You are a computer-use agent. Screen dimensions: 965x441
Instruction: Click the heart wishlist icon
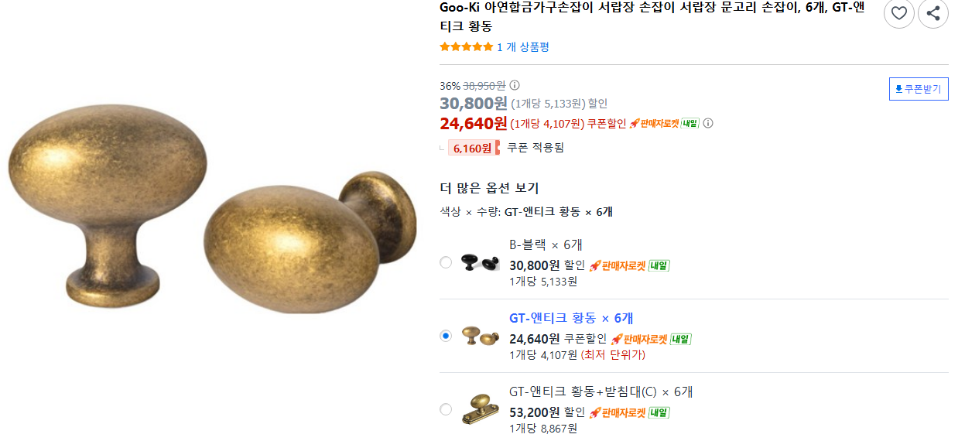tap(898, 13)
